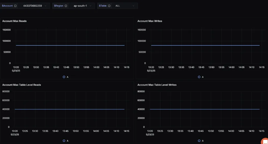
Task: Click the $Region variable label
Action: 59,6
